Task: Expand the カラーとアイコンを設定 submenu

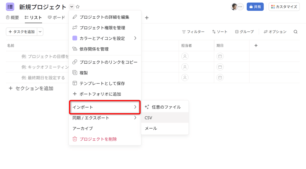Action: 135,39
